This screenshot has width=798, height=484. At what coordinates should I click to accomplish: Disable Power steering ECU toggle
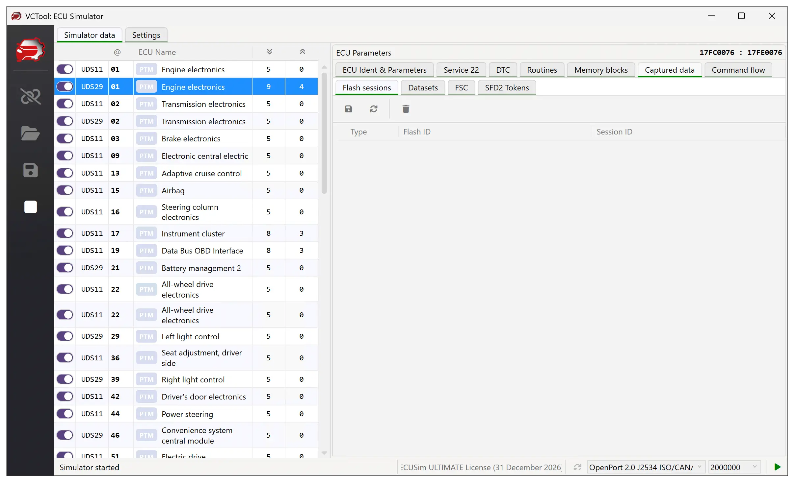[65, 414]
